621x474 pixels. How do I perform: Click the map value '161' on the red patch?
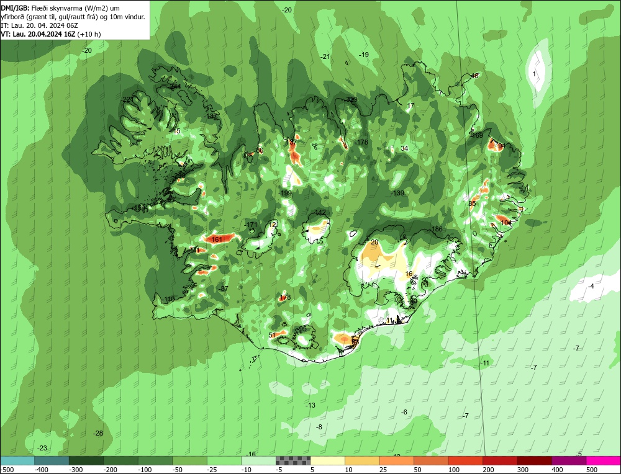217,239
